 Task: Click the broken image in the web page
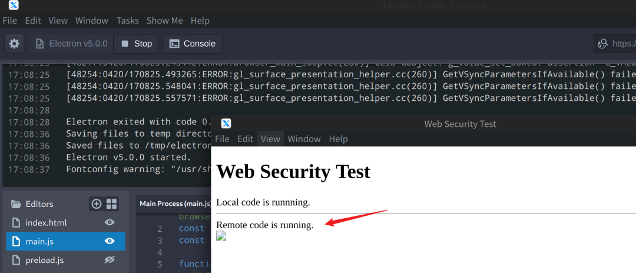click(221, 236)
